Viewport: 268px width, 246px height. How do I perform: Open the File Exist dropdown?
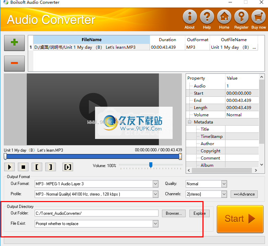pyautogui.click(x=155, y=224)
